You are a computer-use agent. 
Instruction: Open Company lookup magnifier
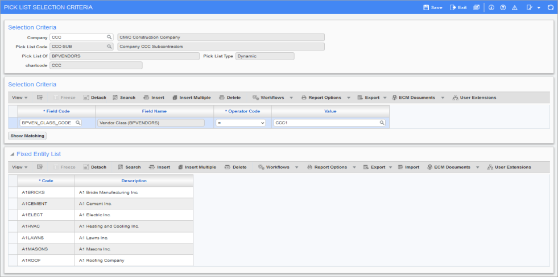109,37
